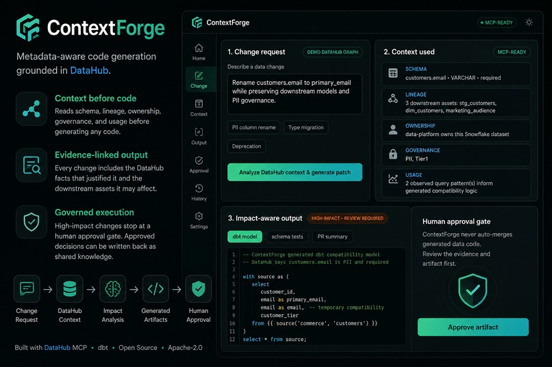Image resolution: width=552 pixels, height=367 pixels.
Task: Click the Describe a data change text box
Action: click(x=294, y=94)
